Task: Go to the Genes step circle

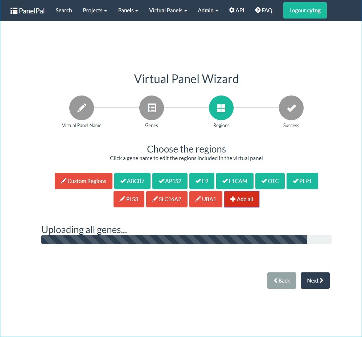Action: (152, 108)
